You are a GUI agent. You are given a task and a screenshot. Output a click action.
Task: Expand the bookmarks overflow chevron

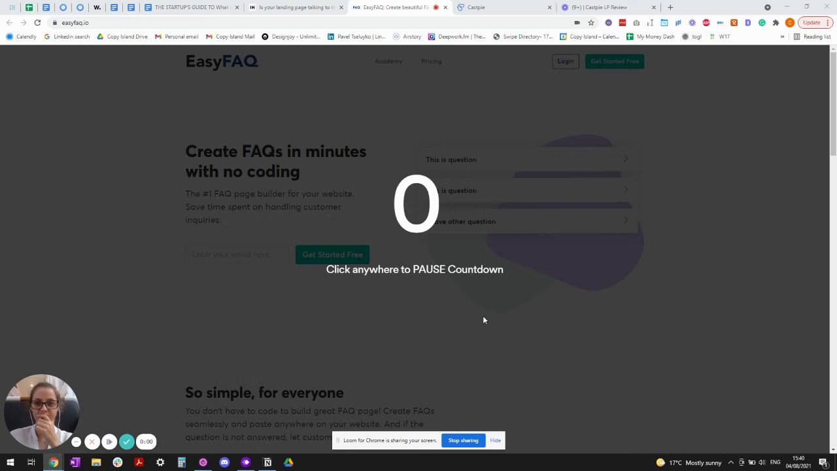(782, 37)
